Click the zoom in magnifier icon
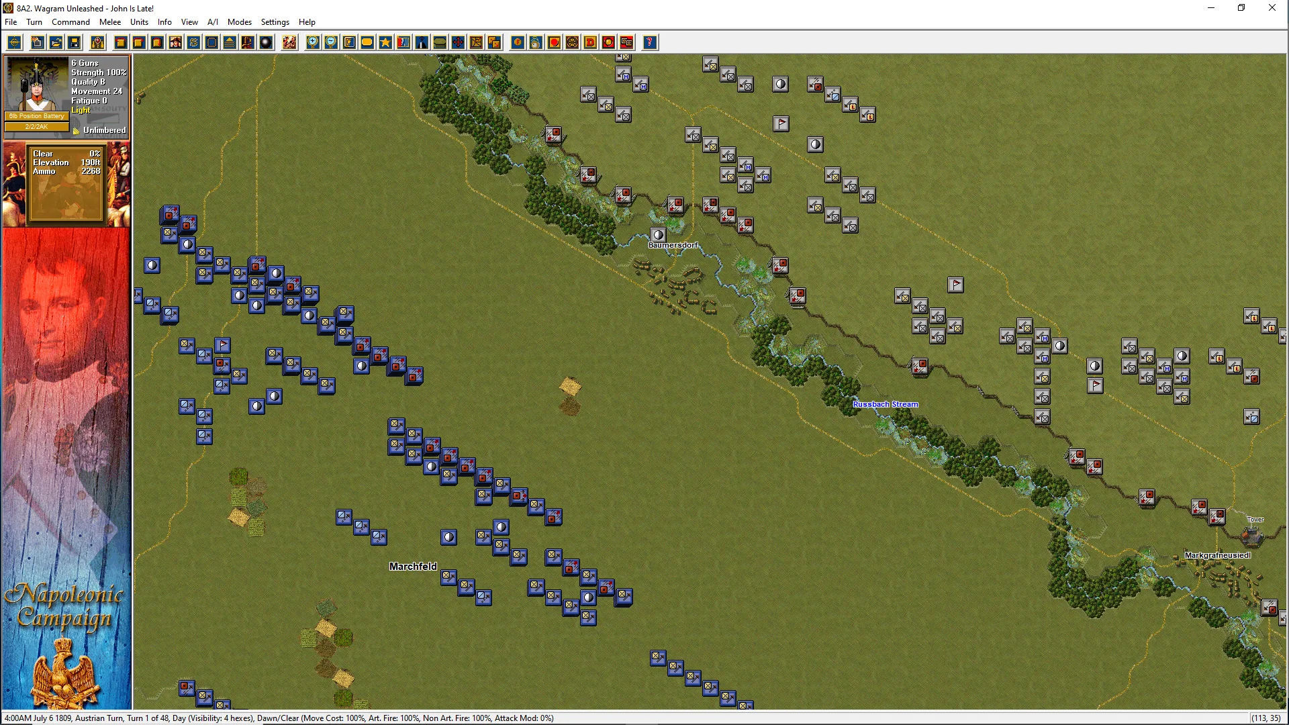 point(313,42)
